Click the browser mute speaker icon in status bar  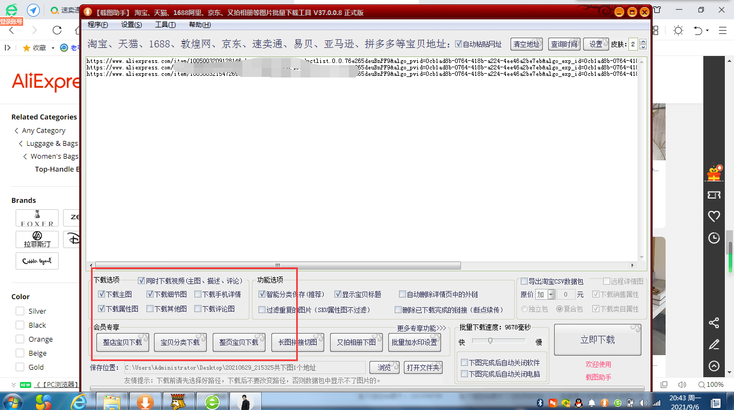click(x=682, y=385)
